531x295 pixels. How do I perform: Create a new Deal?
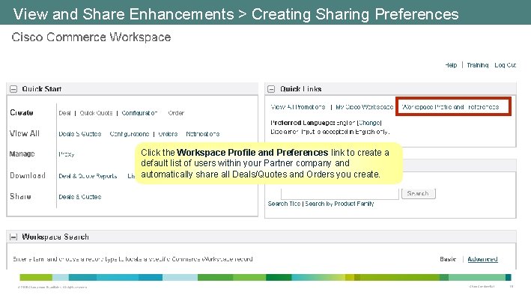64,113
